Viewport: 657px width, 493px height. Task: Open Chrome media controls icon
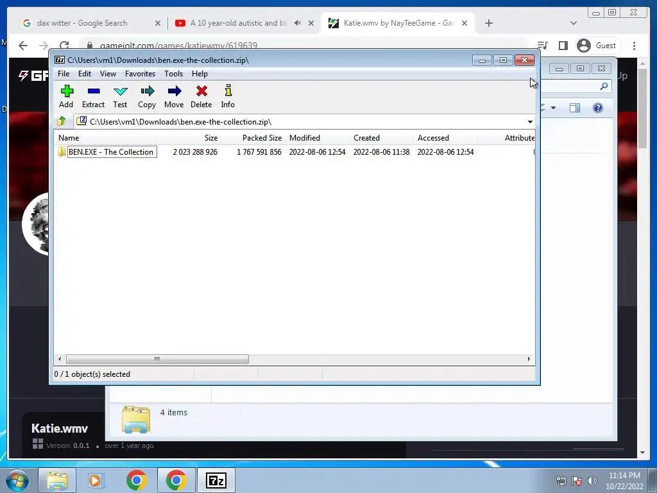(x=542, y=46)
